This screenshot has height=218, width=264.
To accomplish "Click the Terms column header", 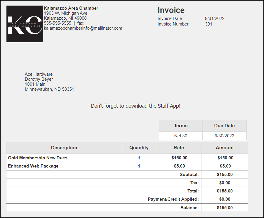I will click(x=181, y=126).
